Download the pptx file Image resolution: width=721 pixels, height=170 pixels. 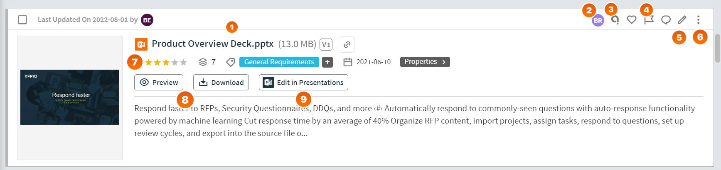click(x=221, y=82)
